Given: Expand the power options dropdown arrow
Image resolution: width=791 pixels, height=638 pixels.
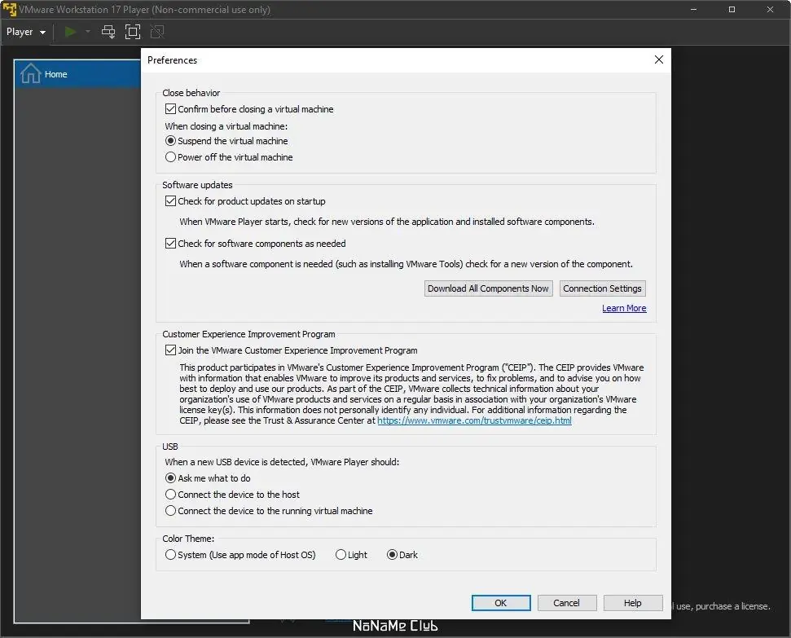Looking at the screenshot, I should [88, 32].
